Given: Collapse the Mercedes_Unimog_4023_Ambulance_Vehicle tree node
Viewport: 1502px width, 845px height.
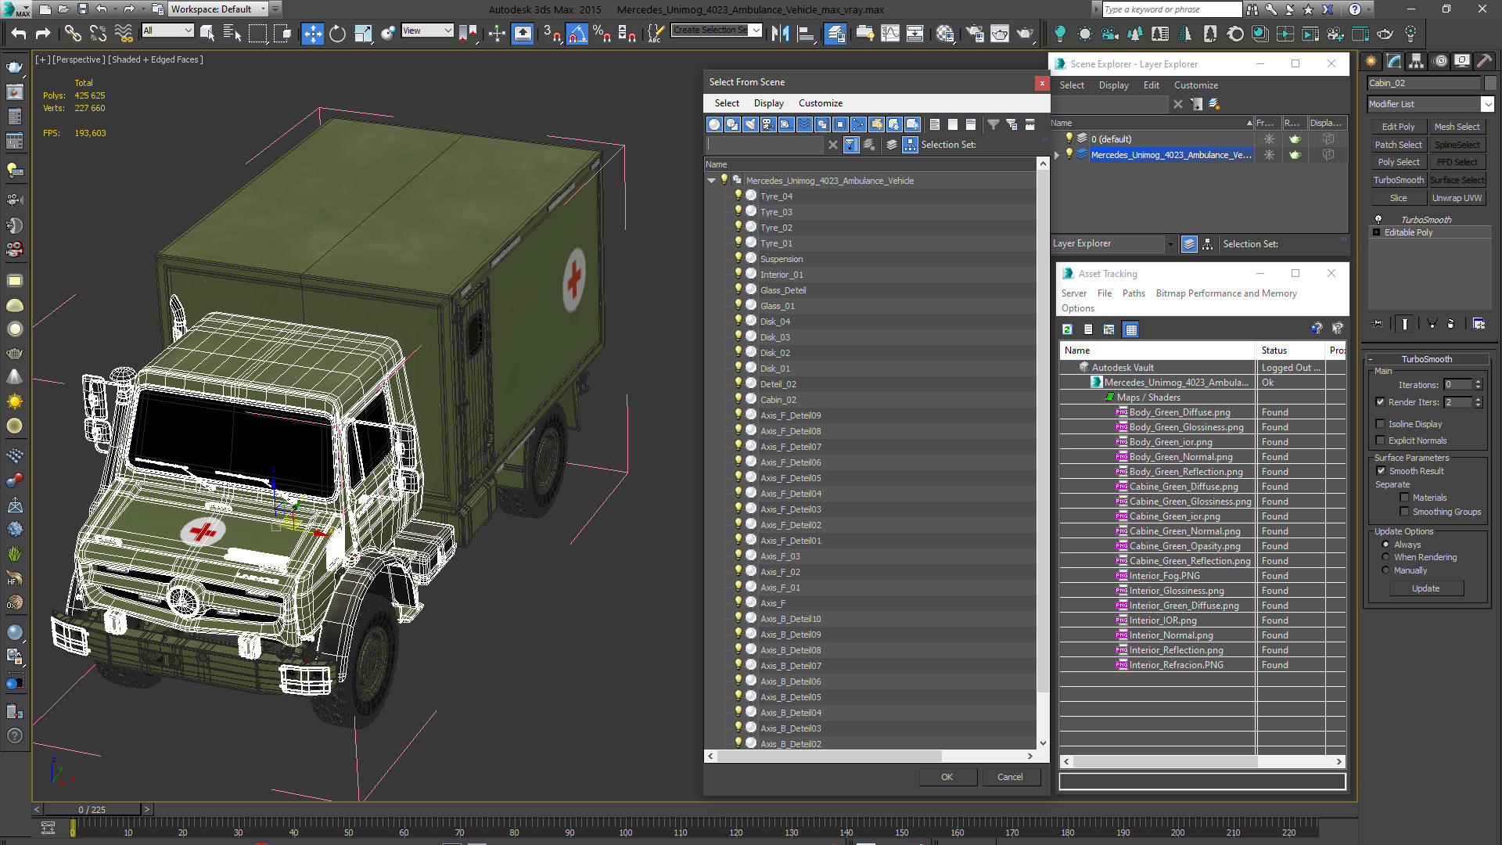Looking at the screenshot, I should pos(711,181).
